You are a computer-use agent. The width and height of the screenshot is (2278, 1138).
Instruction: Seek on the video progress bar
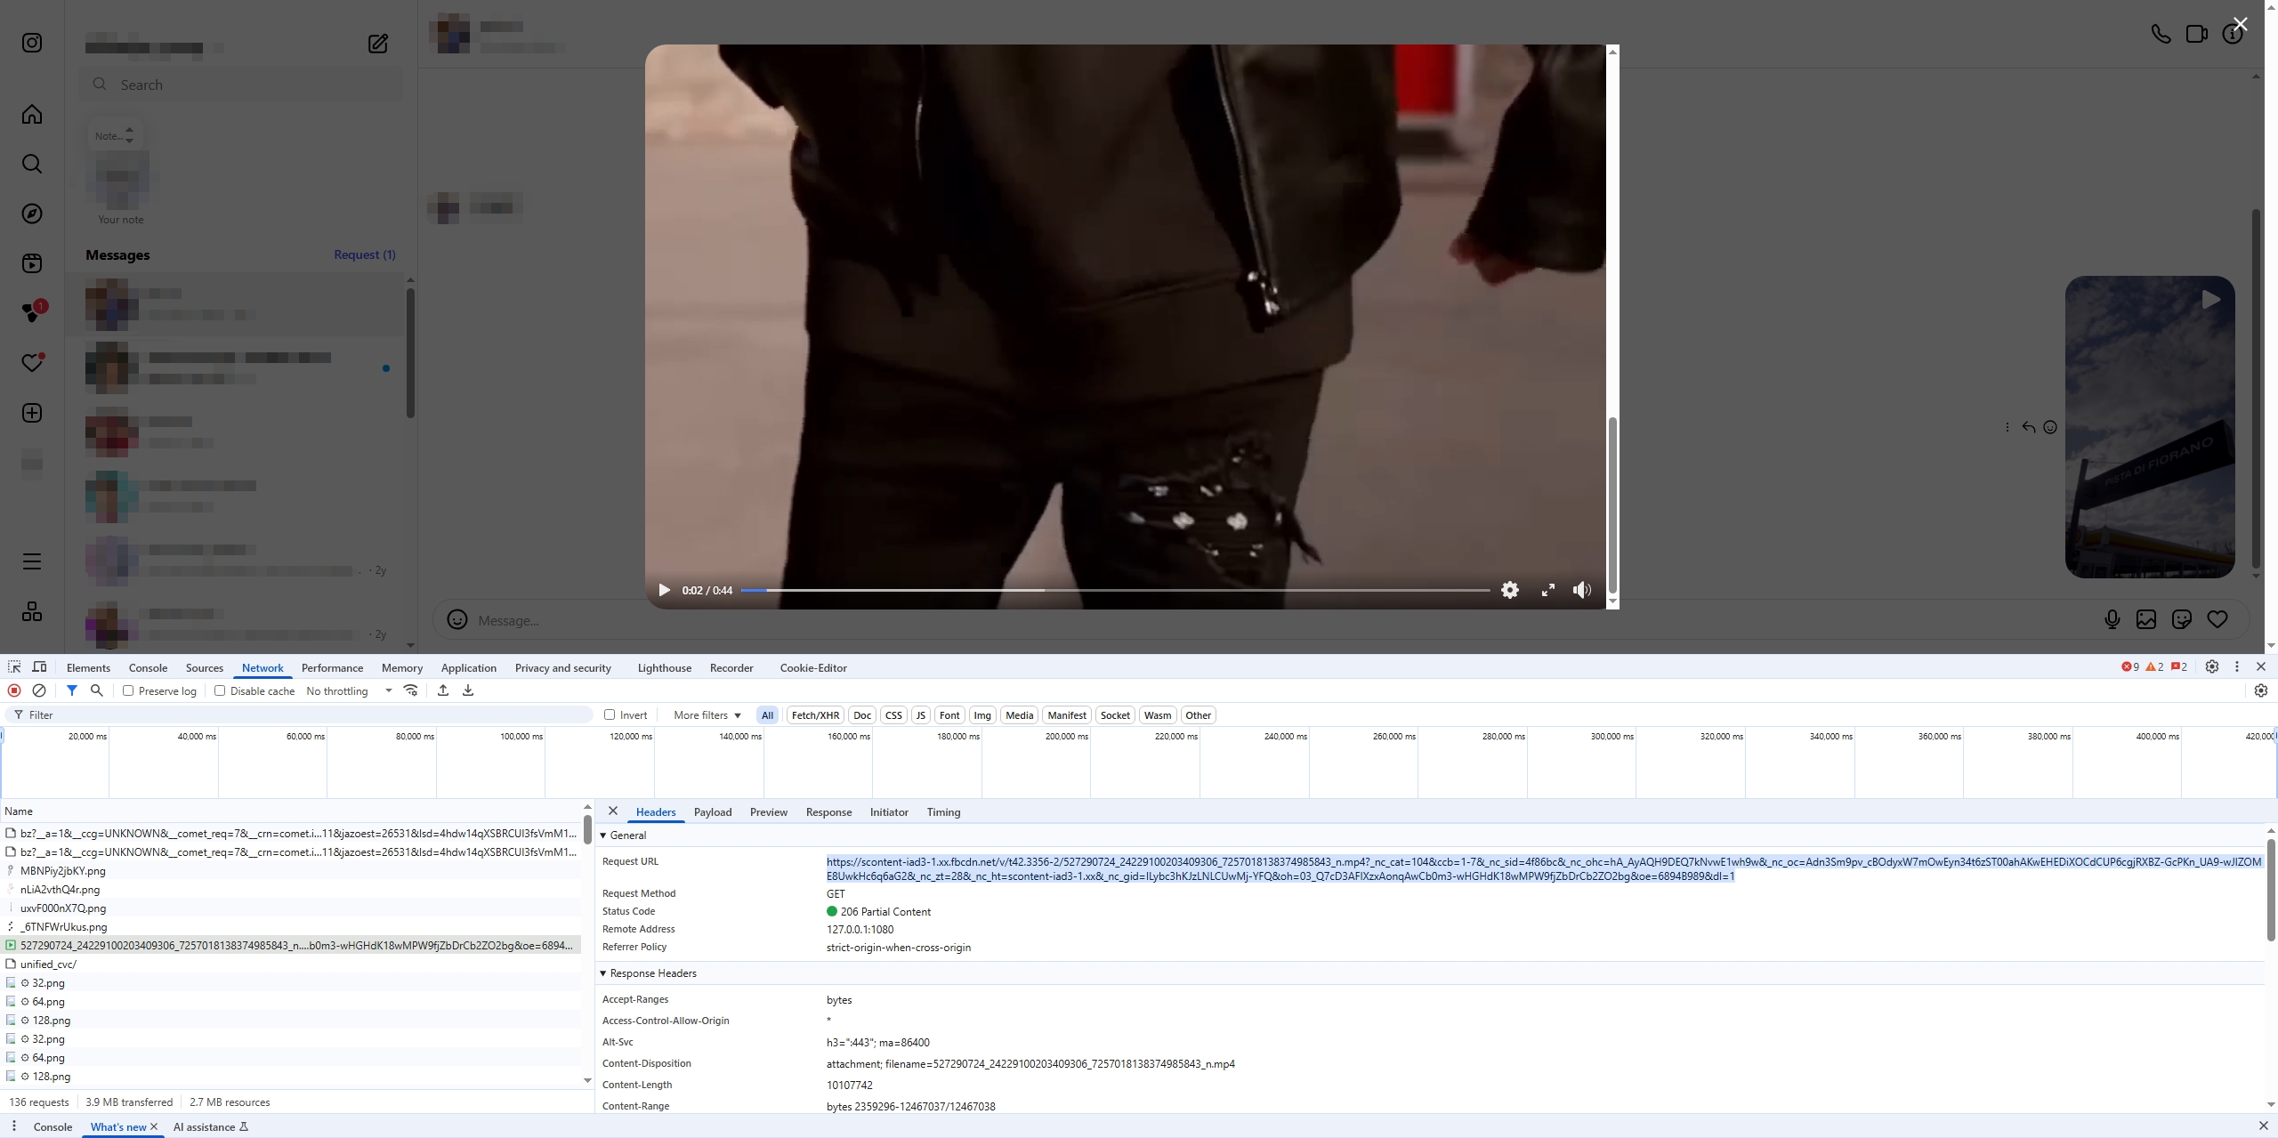coord(1115,590)
